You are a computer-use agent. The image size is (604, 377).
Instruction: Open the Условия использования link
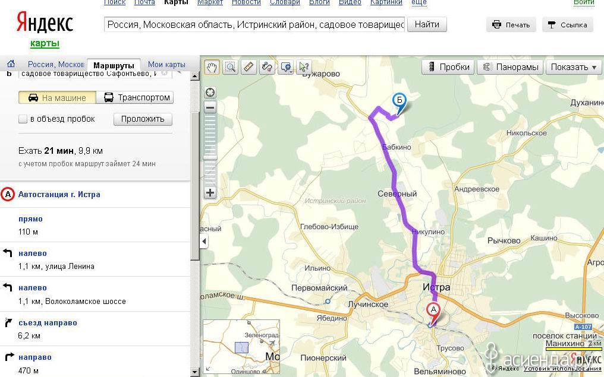(564, 369)
